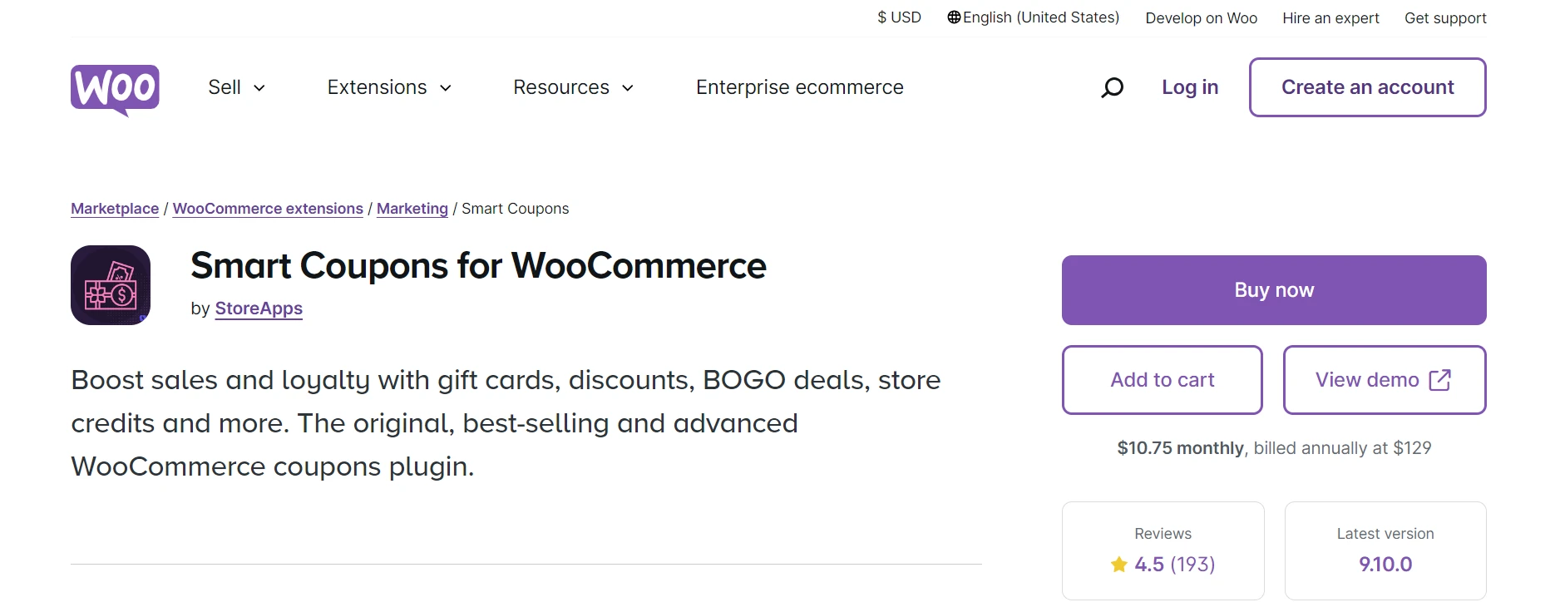
Task: Click the Woo logo
Action: click(115, 88)
